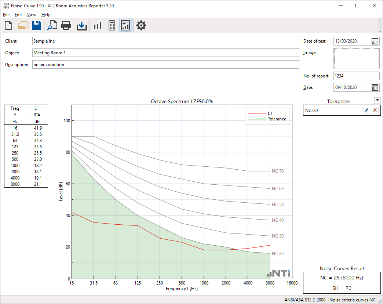This screenshot has height=304, width=383.
Task: Click the bar chart icon in the toolbar
Action: [x=97, y=25]
